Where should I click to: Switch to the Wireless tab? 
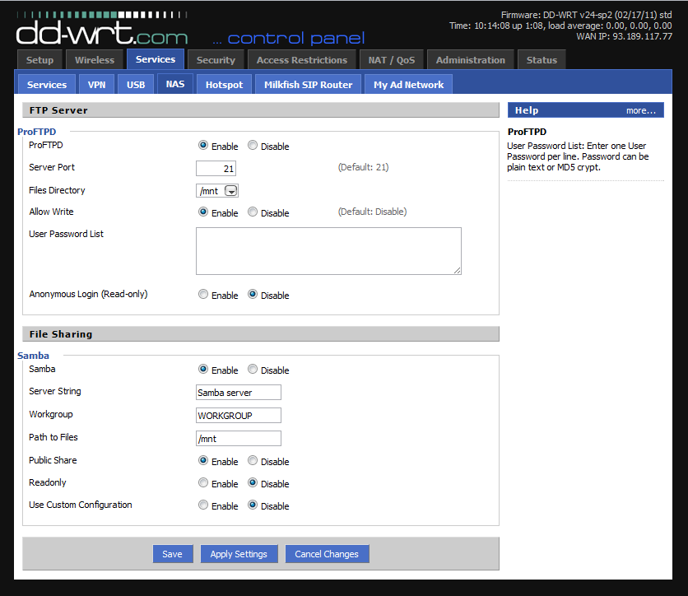point(95,60)
